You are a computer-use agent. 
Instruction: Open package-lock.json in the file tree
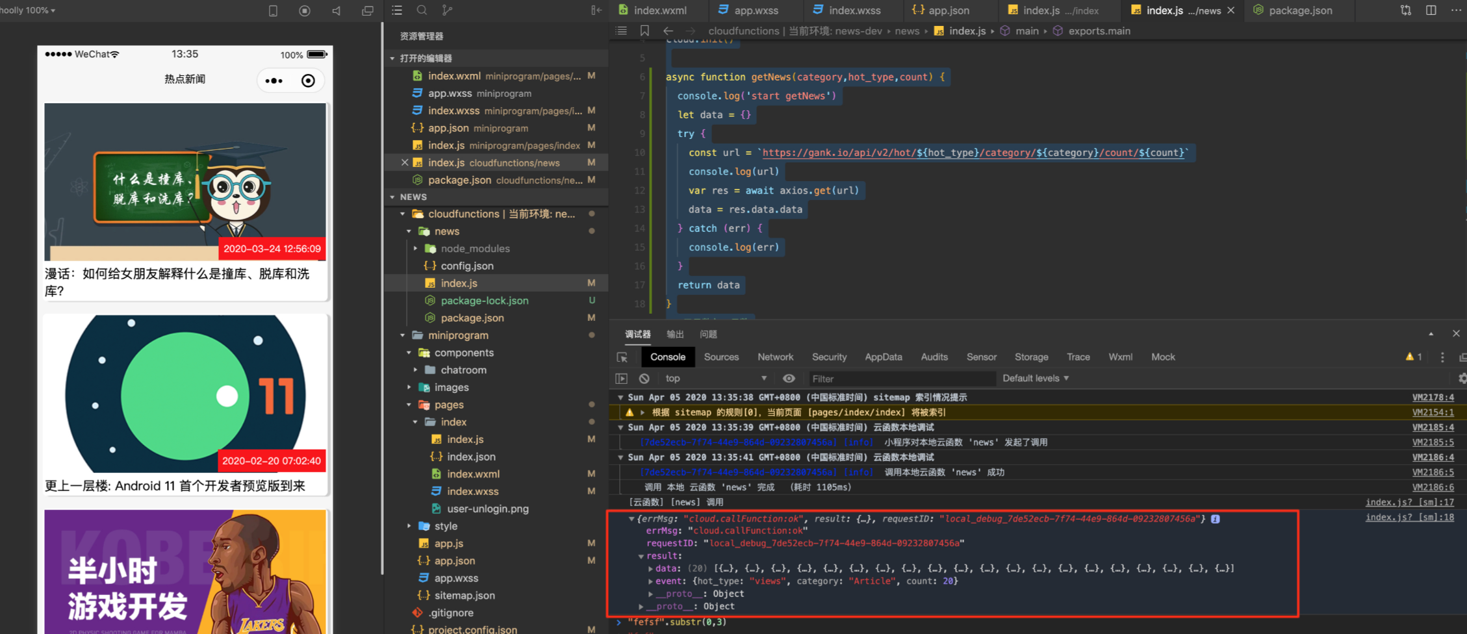(x=484, y=301)
